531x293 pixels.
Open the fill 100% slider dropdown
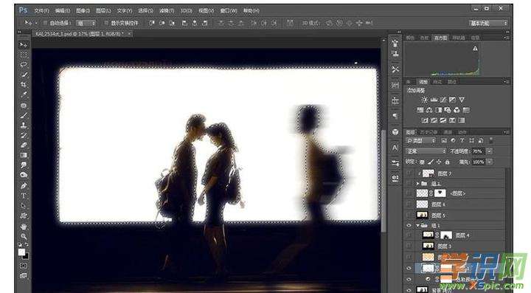(x=490, y=162)
